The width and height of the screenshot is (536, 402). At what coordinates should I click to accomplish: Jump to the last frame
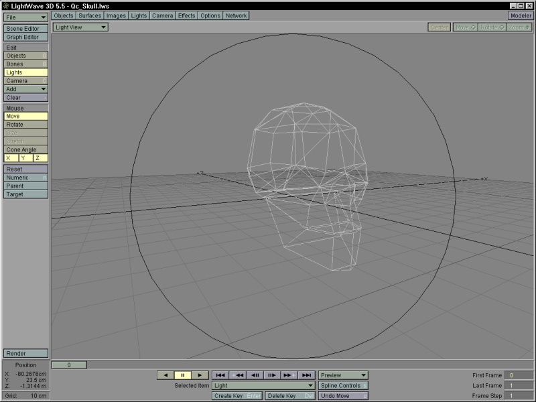[x=306, y=375]
